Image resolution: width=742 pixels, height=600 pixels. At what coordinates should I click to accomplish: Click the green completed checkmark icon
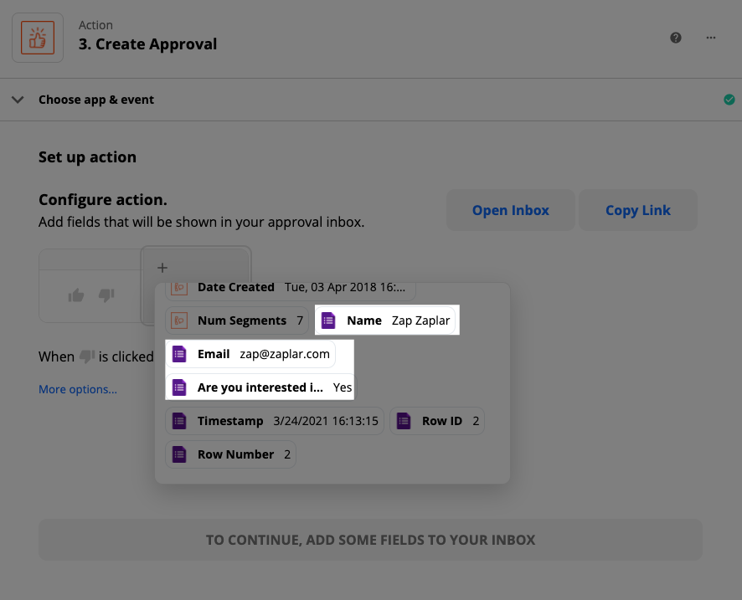729,100
